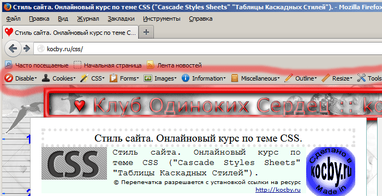Click the dashed home page bookmark icon
Viewport: 382px width, 196px height.
[x=77, y=65]
